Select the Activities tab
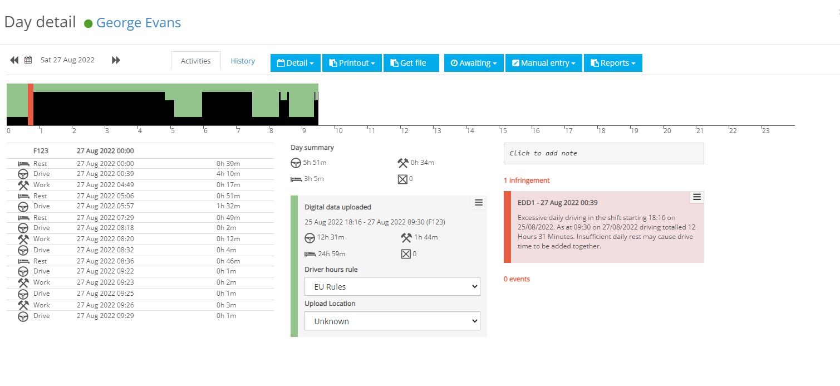 196,61
